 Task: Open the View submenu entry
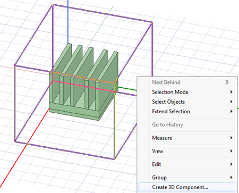(x=187, y=151)
